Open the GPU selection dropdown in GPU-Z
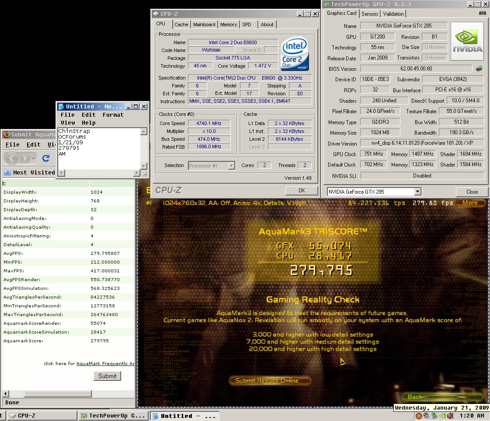This screenshot has width=490, height=421. click(417, 191)
